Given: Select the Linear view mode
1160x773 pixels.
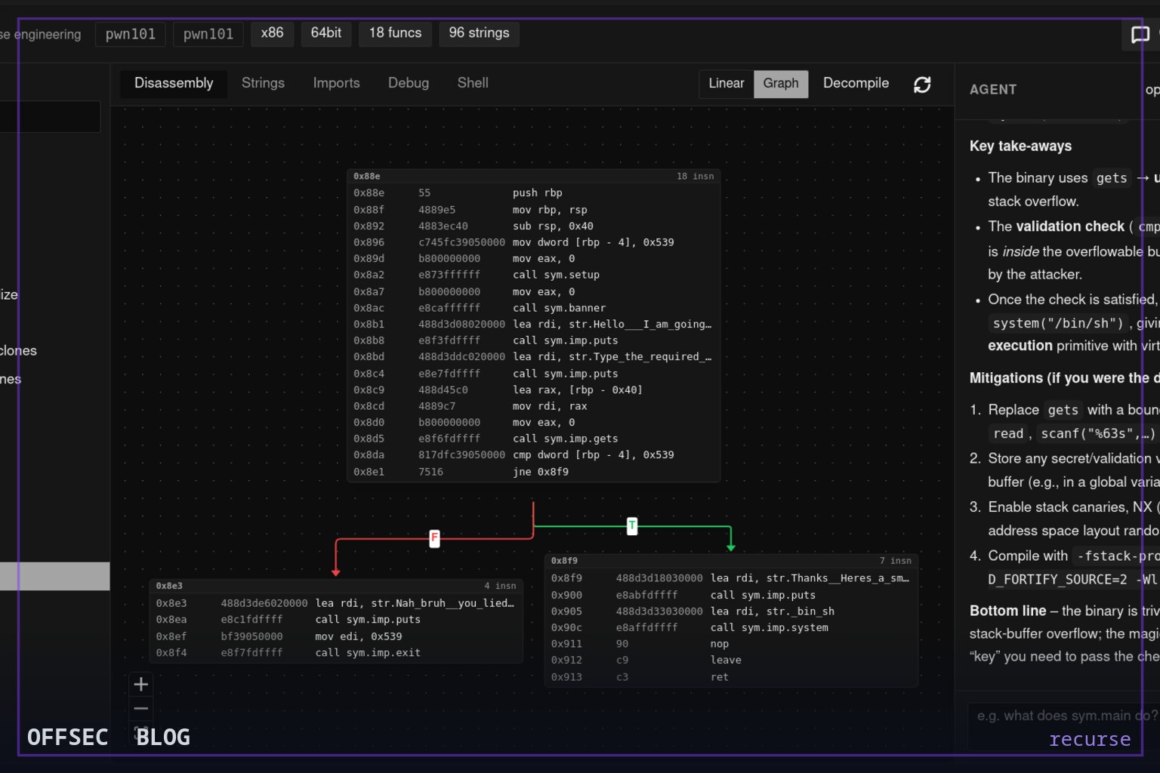Looking at the screenshot, I should 727,83.
